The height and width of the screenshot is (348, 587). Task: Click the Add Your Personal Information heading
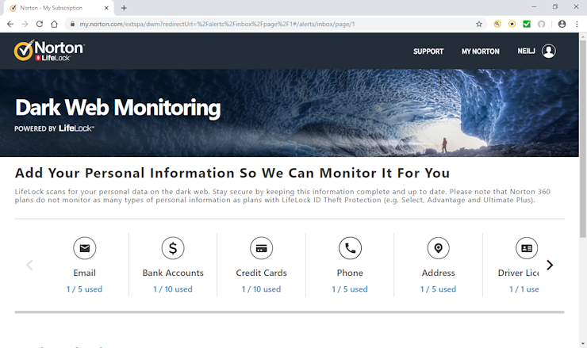pos(232,174)
